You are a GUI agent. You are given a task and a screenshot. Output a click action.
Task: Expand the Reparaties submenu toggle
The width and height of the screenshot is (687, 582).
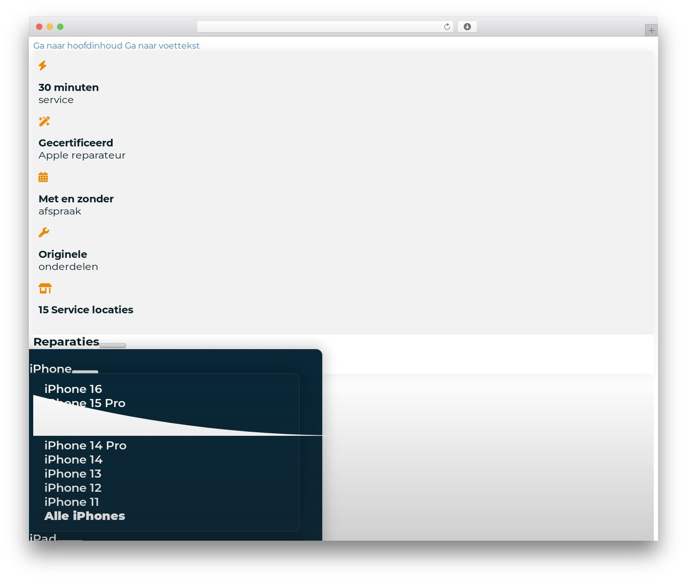[113, 345]
